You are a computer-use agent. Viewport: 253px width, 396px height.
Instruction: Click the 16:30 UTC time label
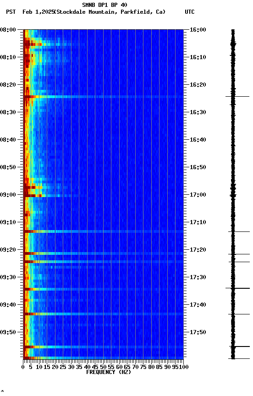(198, 112)
